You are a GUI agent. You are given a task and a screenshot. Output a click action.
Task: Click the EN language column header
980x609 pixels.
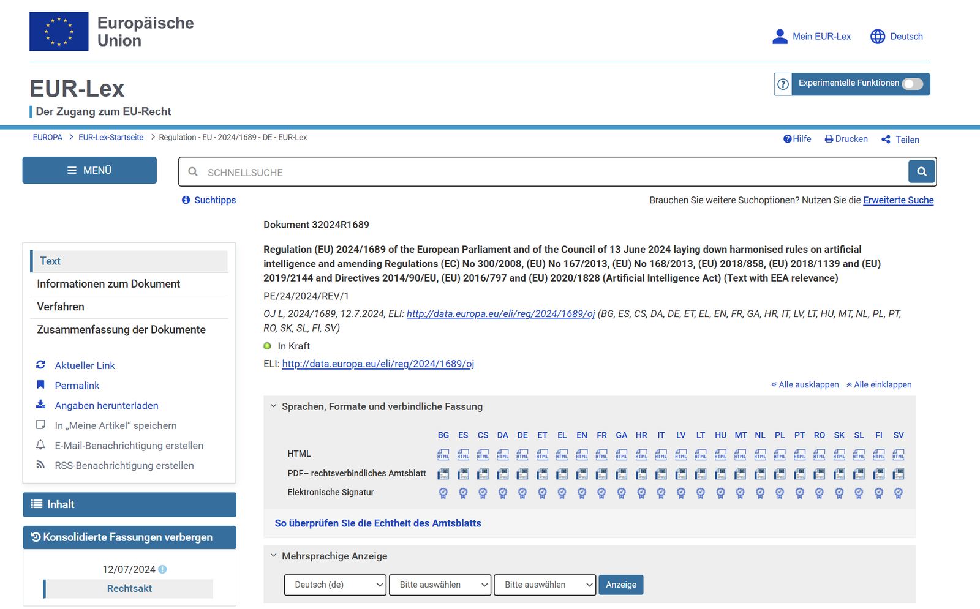coord(582,435)
